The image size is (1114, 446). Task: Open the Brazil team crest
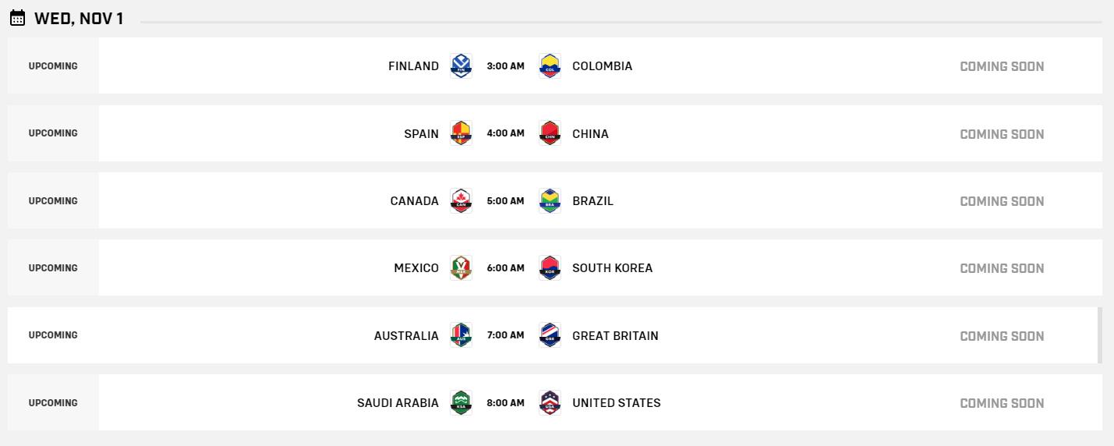(550, 200)
